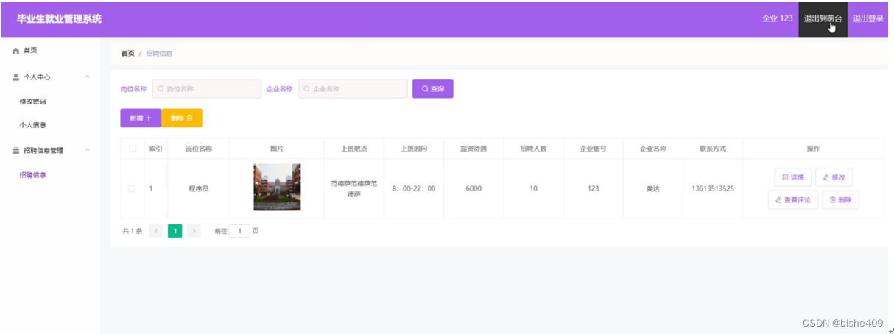Click the yellow 删除 batch button
894x334 pixels.
[x=181, y=118]
